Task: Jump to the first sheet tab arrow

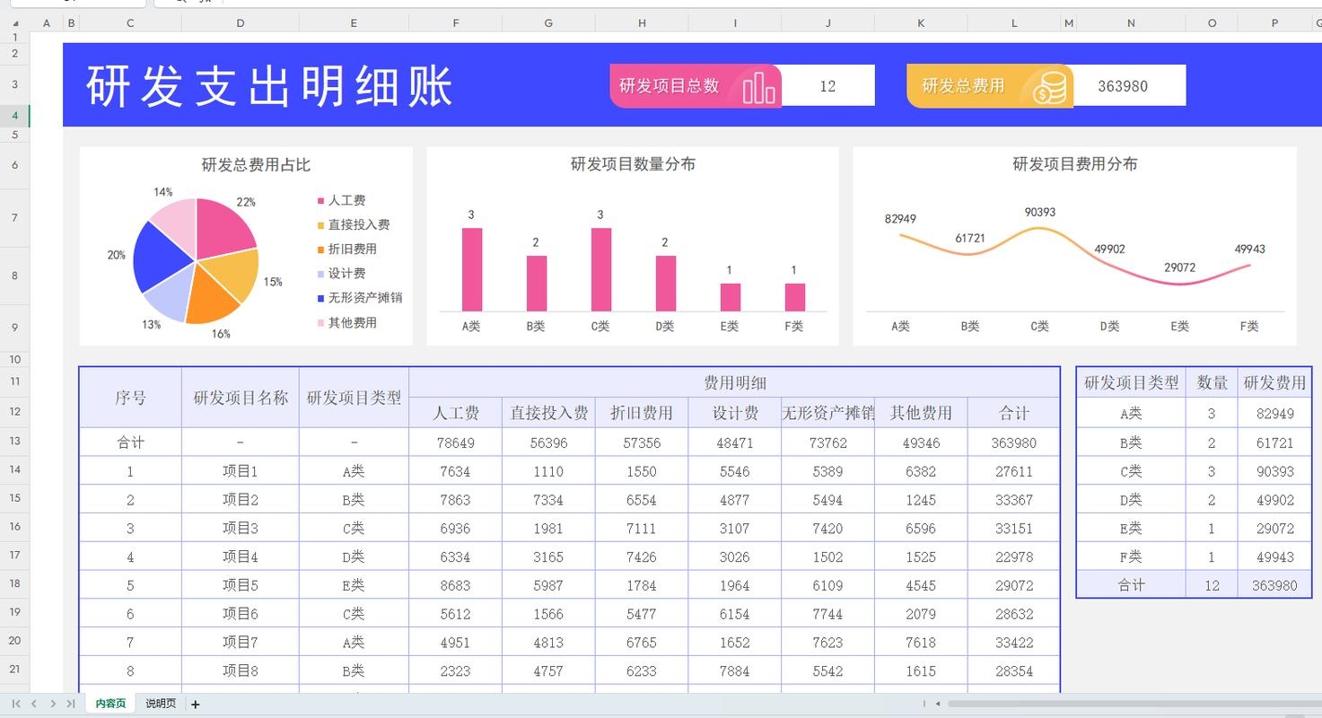Action: coord(15,705)
